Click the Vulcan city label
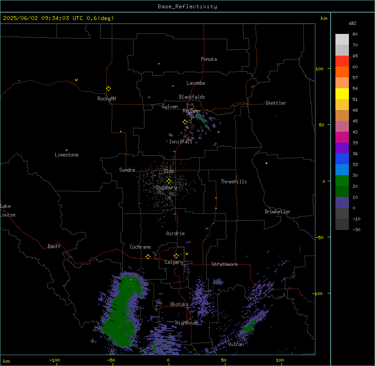This screenshot has height=366, width=375. click(236, 344)
